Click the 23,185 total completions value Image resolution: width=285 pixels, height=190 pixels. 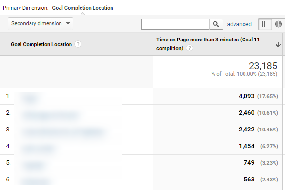click(x=263, y=66)
